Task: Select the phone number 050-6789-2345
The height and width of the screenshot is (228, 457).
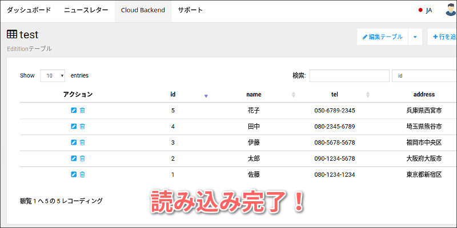Action: (x=335, y=111)
